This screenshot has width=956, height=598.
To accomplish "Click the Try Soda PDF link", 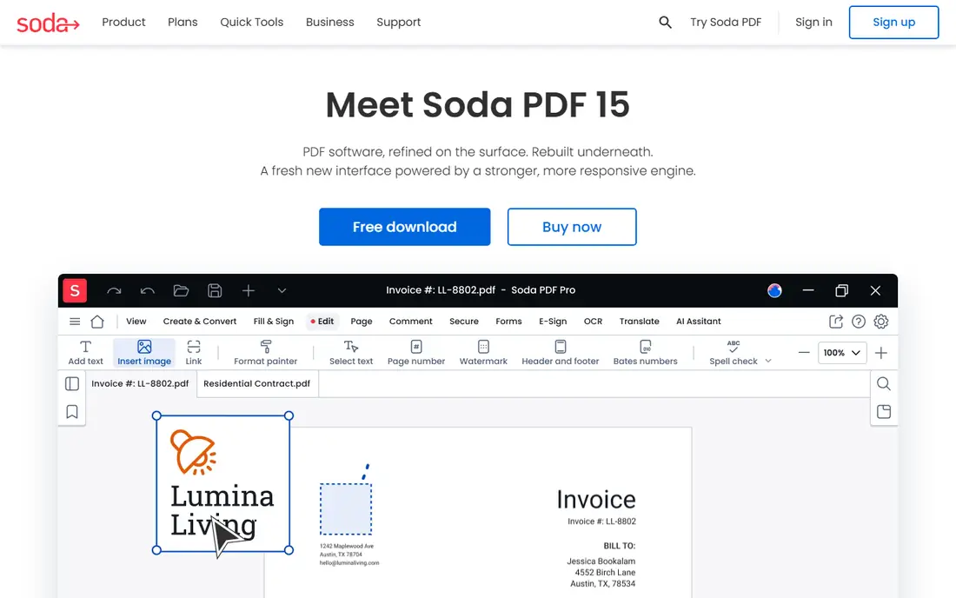I will [x=726, y=23].
